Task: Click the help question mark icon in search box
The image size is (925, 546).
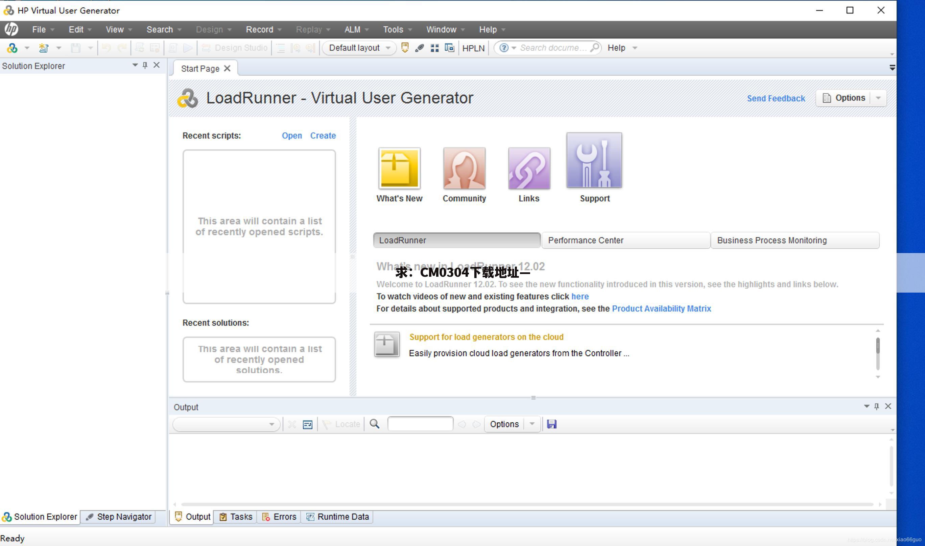Action: click(x=504, y=48)
